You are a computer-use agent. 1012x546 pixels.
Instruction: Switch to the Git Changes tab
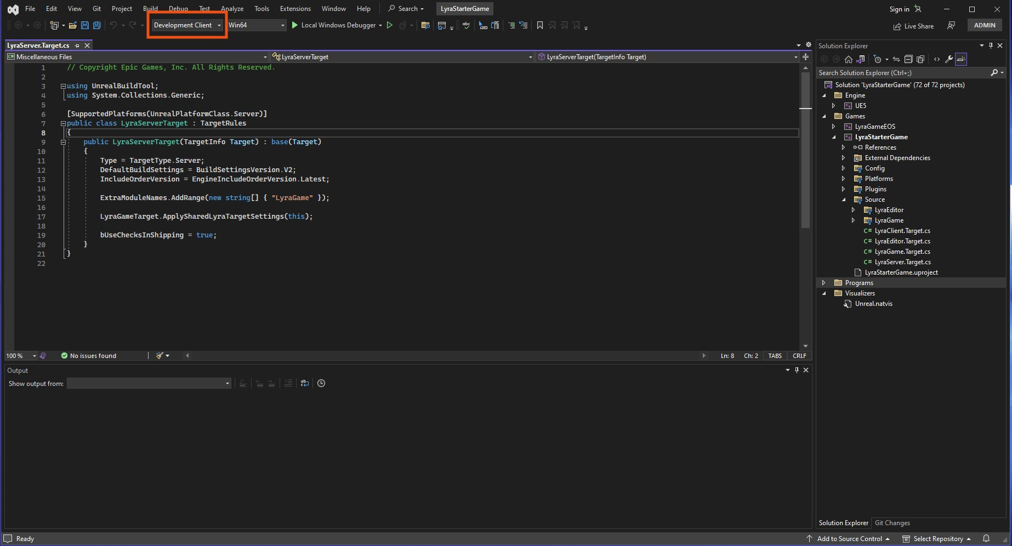pos(892,523)
